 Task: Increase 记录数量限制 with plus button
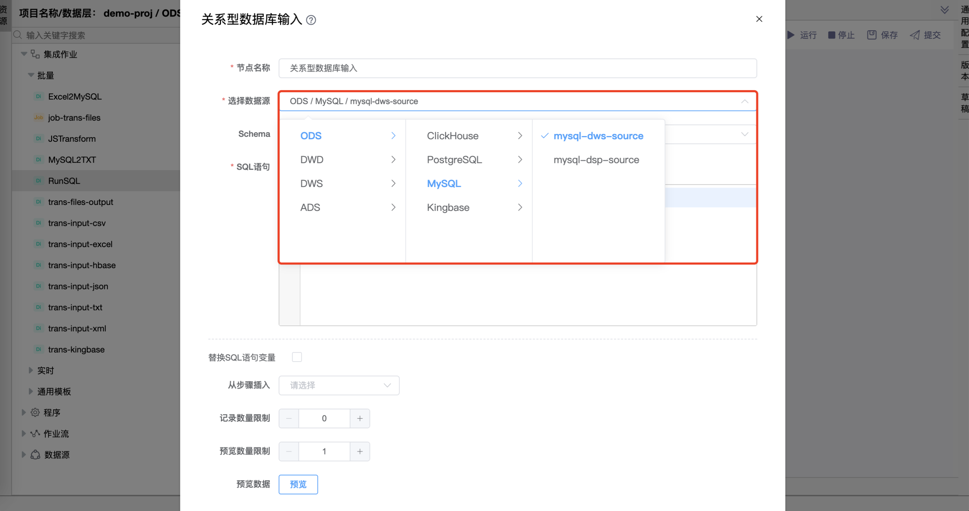click(x=360, y=418)
